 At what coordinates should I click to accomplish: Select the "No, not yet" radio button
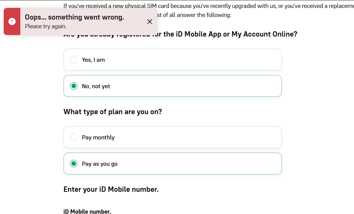[x=74, y=86]
